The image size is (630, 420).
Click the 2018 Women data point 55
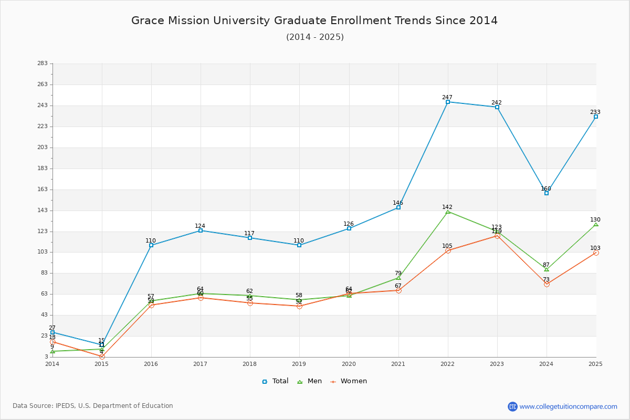250,303
